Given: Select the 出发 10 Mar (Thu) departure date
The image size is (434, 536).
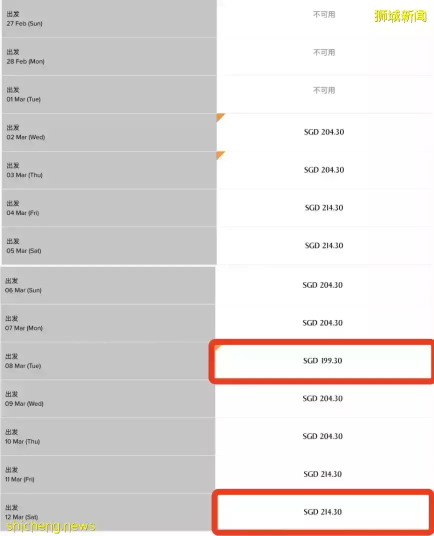Looking at the screenshot, I should tap(100, 436).
